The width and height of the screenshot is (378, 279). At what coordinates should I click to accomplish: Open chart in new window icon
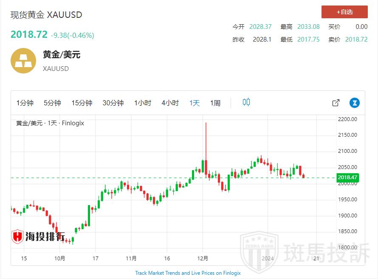pos(336,103)
